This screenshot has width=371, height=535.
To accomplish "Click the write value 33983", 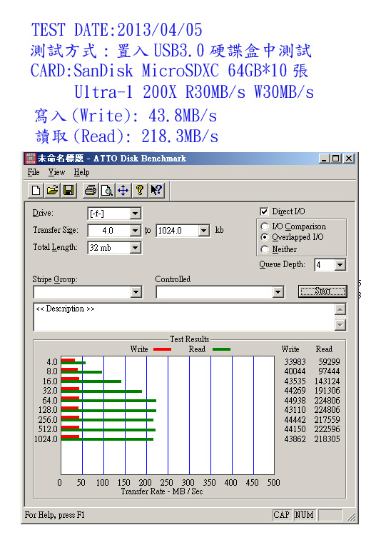I will click(x=295, y=361).
